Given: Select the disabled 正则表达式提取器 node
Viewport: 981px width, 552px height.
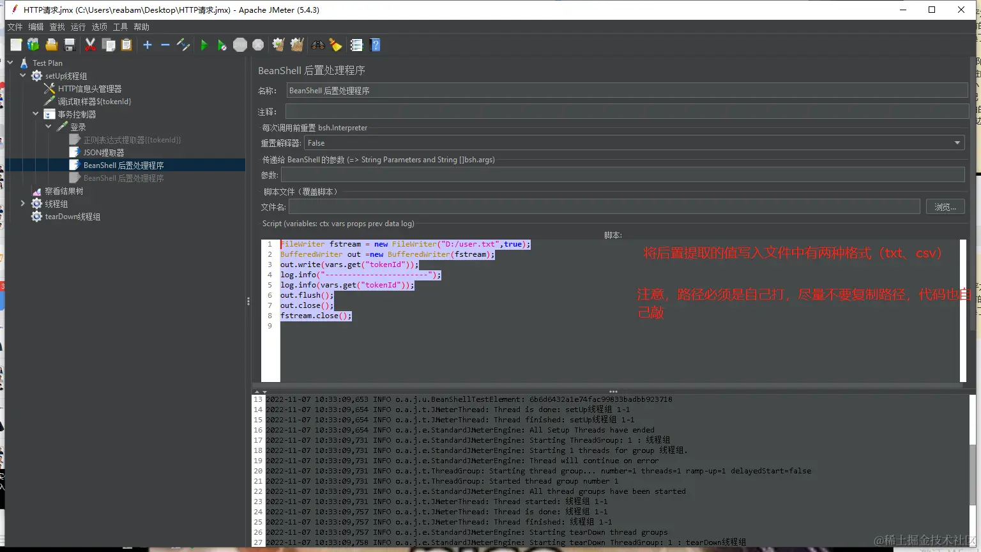Looking at the screenshot, I should (132, 140).
